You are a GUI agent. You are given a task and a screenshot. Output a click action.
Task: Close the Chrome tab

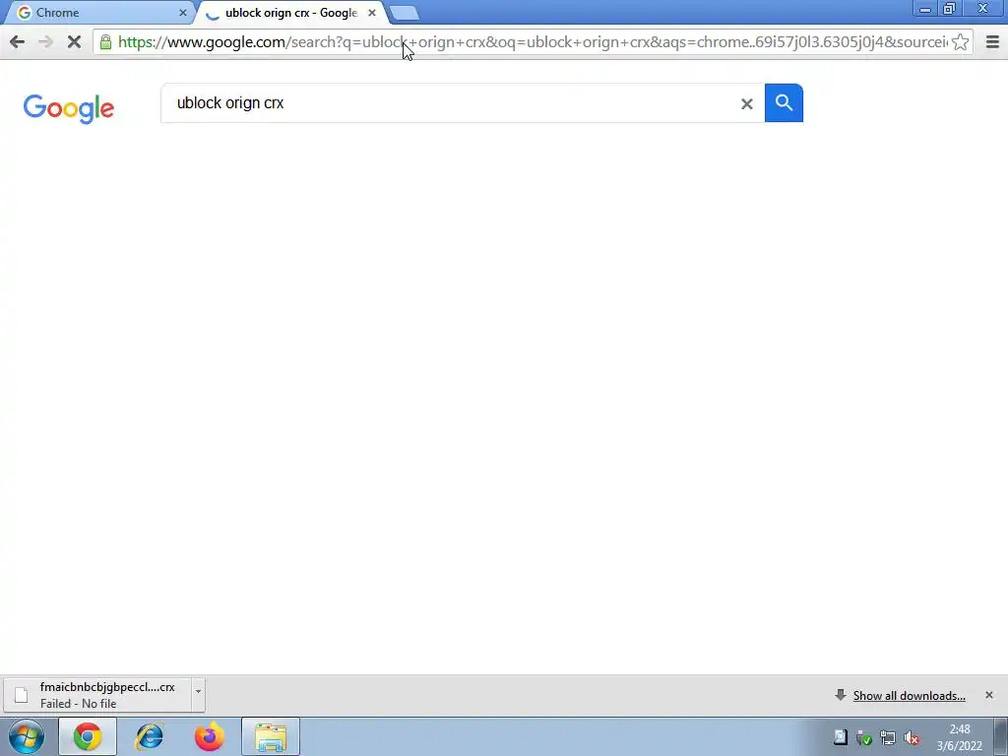pos(182,13)
